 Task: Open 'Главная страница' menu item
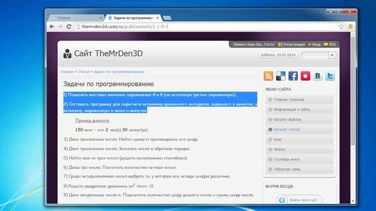pyautogui.click(x=300, y=100)
